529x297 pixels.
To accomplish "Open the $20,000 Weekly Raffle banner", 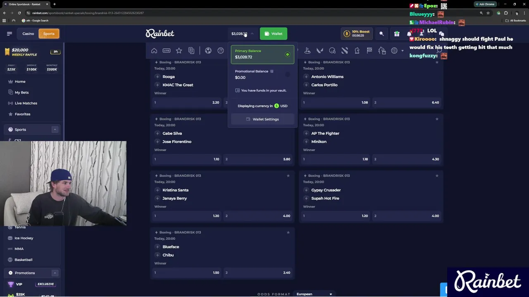I will [31, 52].
